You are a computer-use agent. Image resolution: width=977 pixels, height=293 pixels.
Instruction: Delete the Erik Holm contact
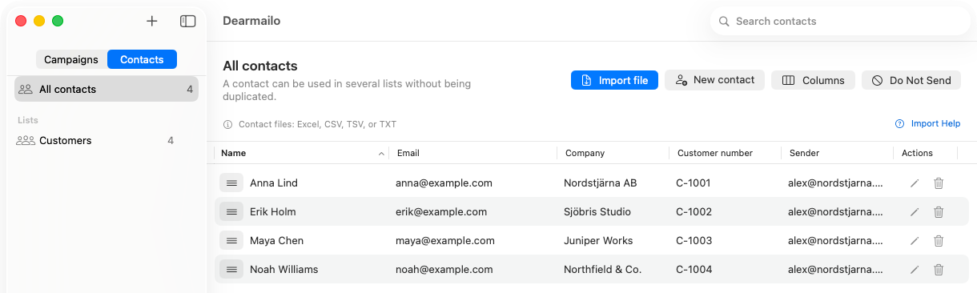[x=939, y=211]
